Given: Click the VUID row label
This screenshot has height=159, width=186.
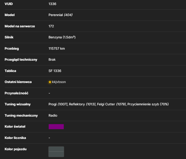Looking at the screenshot, I should click(x=9, y=4).
